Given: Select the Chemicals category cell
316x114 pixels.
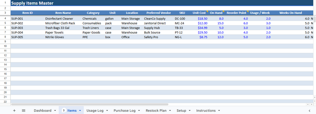Looking at the screenshot, I should click(x=93, y=18).
